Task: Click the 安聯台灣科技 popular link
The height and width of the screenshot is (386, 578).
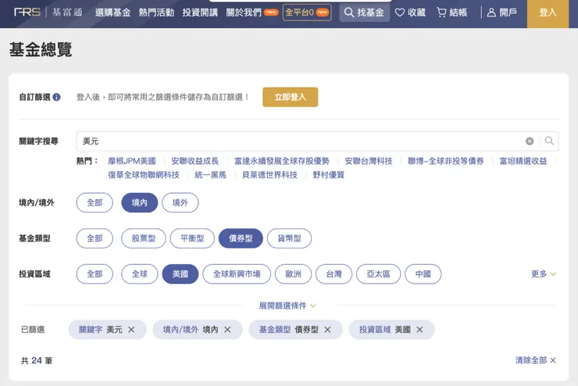Action: pos(368,161)
